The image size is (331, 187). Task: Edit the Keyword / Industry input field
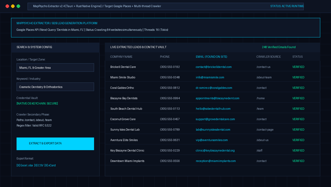click(55, 87)
